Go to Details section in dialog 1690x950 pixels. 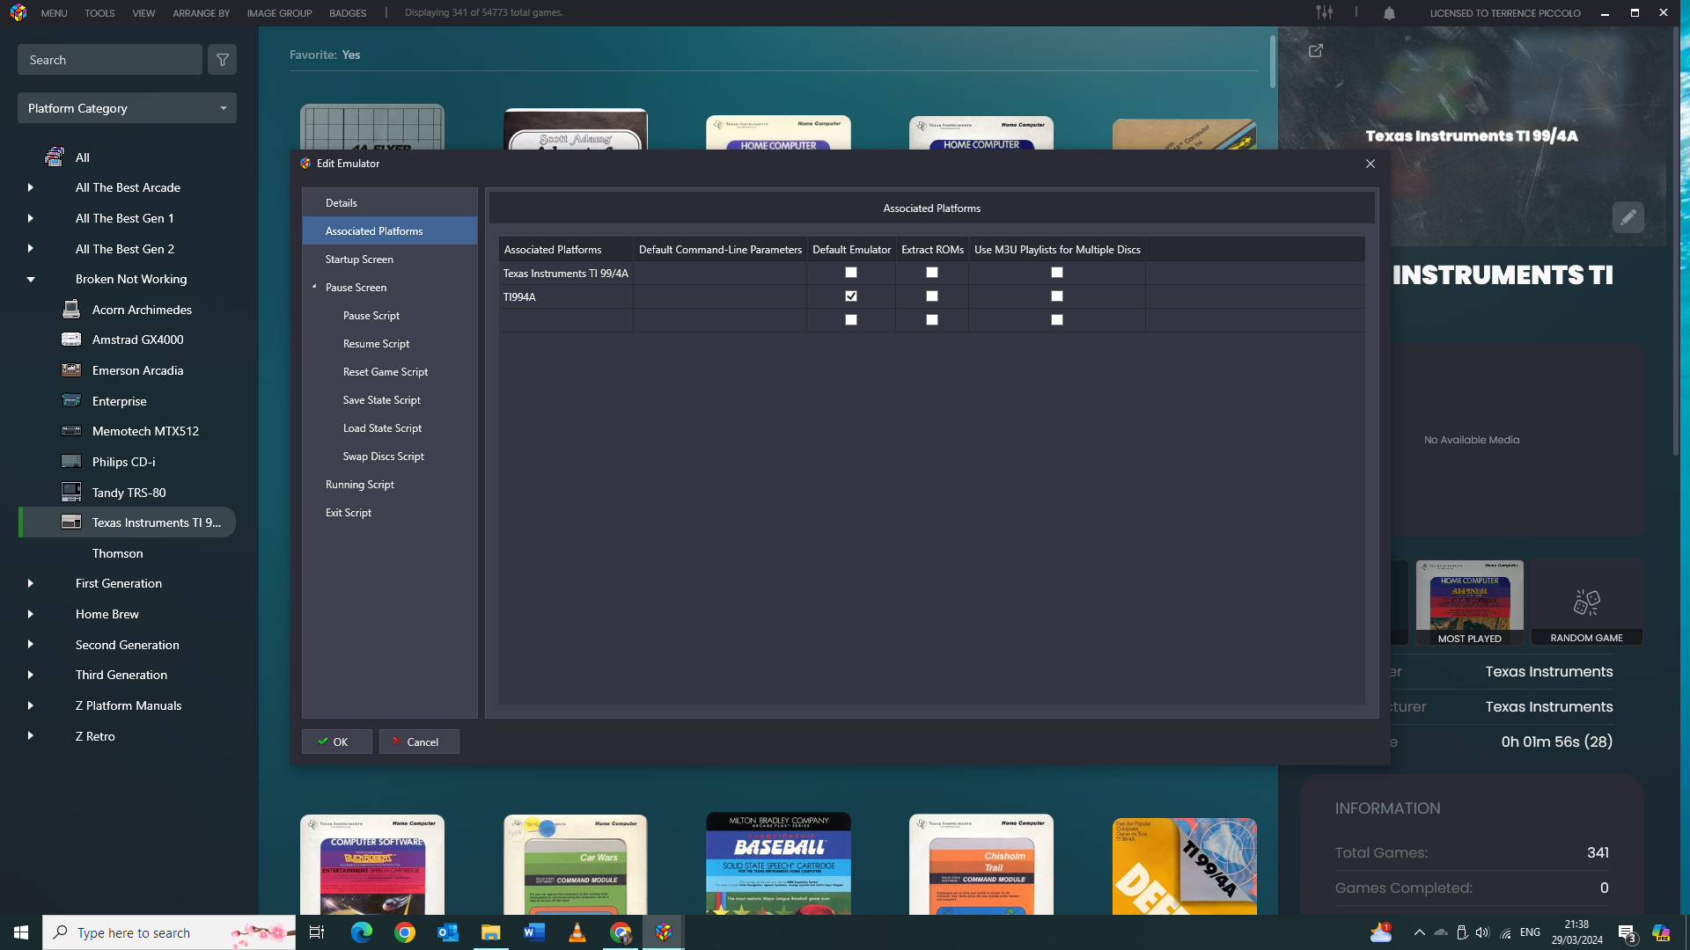390,203
